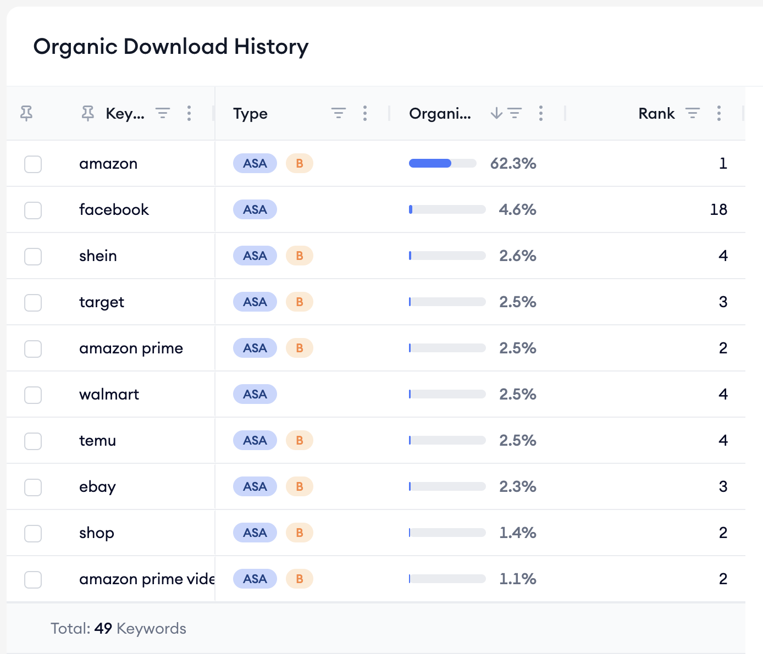This screenshot has height=654, width=763.
Task: Check the target row checkbox
Action: [x=33, y=302]
